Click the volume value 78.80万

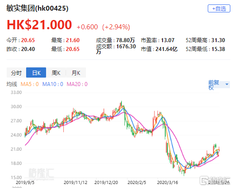[125, 40]
